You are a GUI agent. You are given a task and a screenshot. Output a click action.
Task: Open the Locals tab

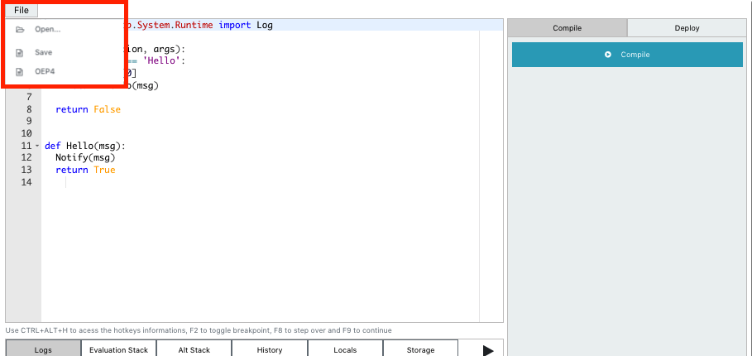click(x=345, y=349)
